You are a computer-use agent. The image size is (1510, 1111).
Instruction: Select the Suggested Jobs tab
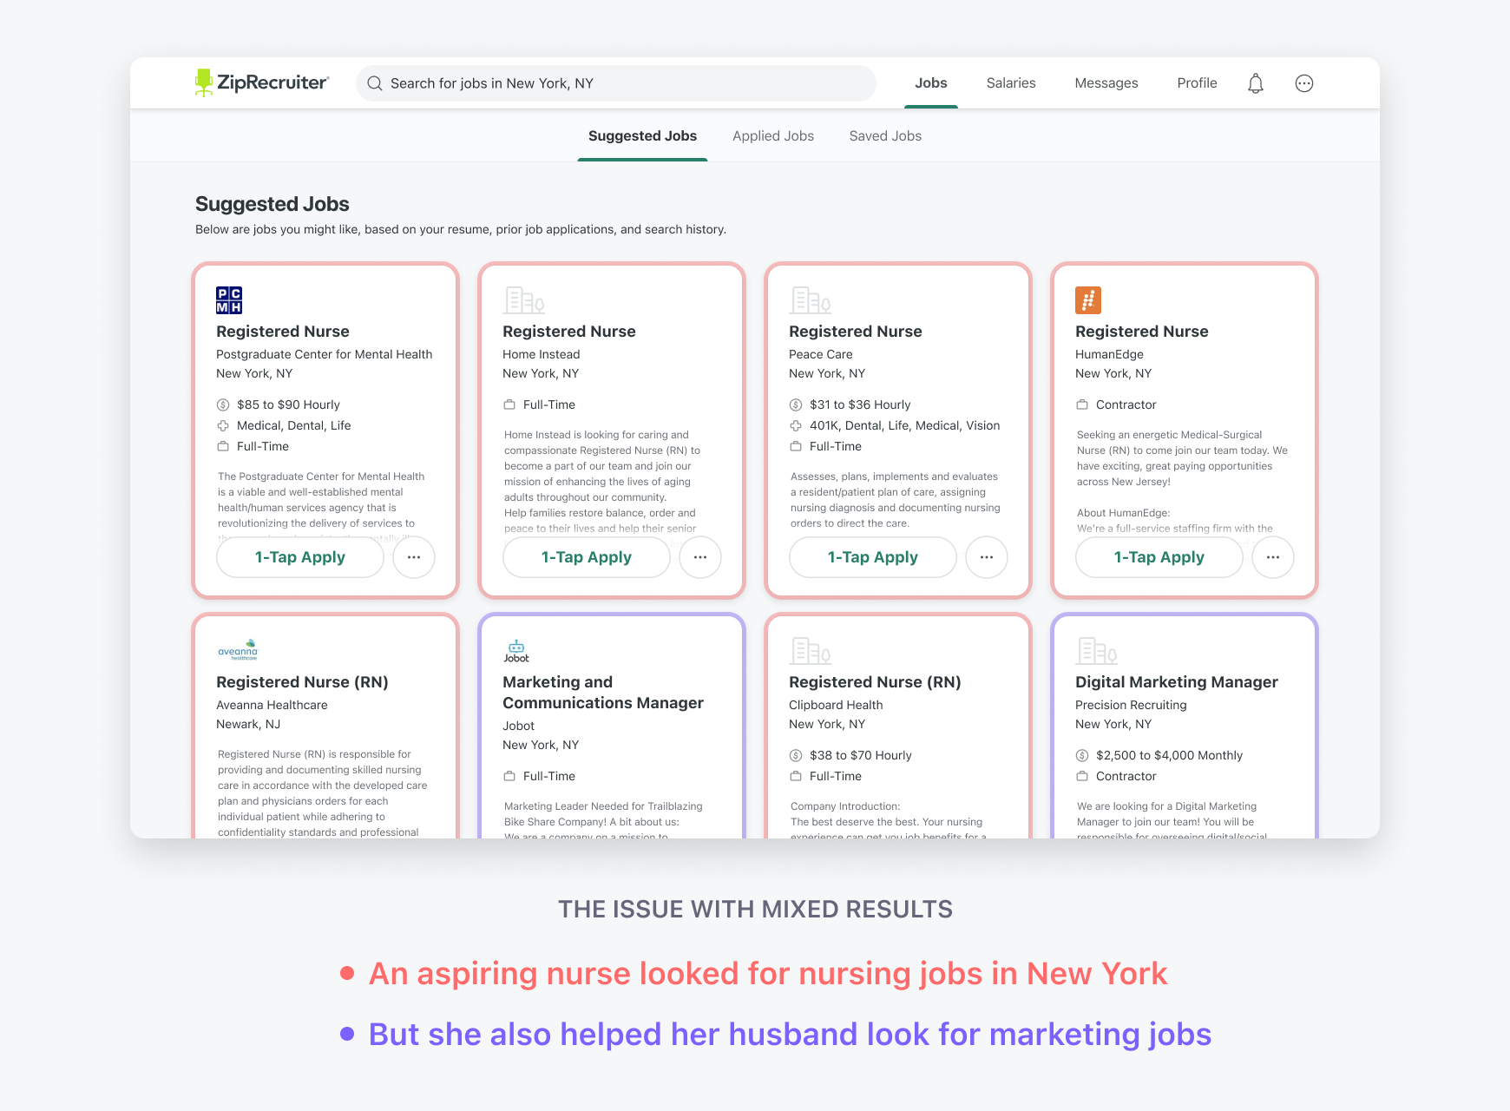point(643,136)
